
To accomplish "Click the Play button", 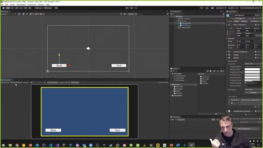I will [127, 8].
